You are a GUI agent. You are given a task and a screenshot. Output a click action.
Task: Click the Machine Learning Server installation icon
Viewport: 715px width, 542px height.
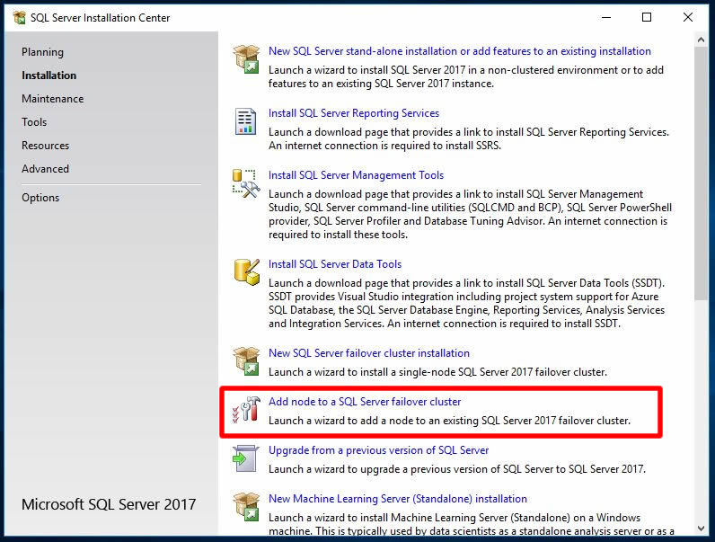tap(245, 507)
